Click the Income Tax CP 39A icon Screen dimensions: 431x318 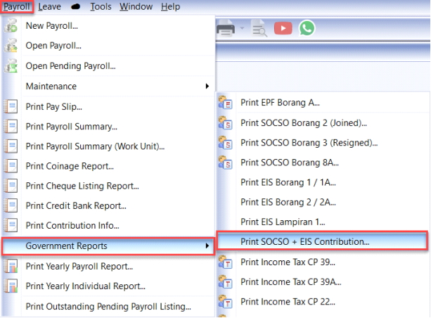pos(226,282)
